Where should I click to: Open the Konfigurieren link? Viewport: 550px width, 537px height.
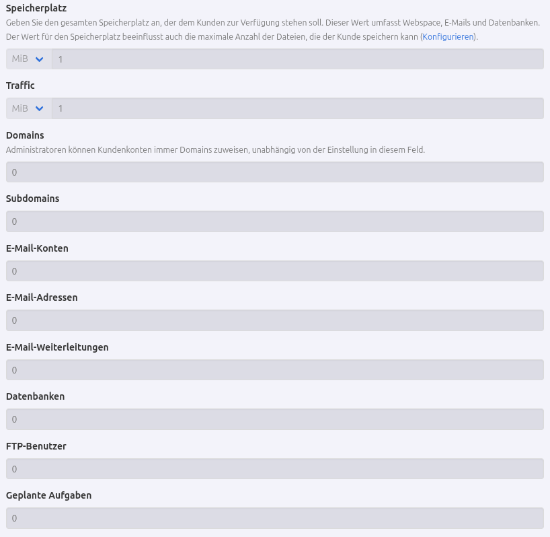tap(448, 36)
